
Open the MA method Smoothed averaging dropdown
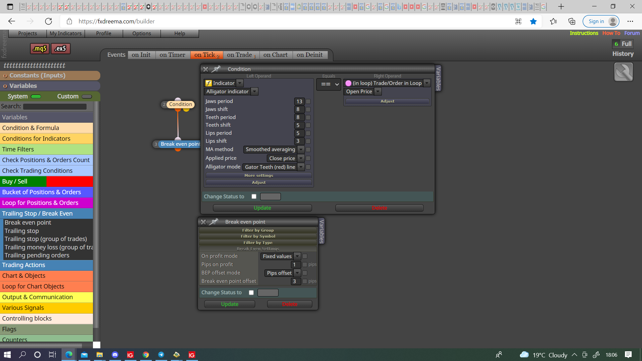pos(301,149)
